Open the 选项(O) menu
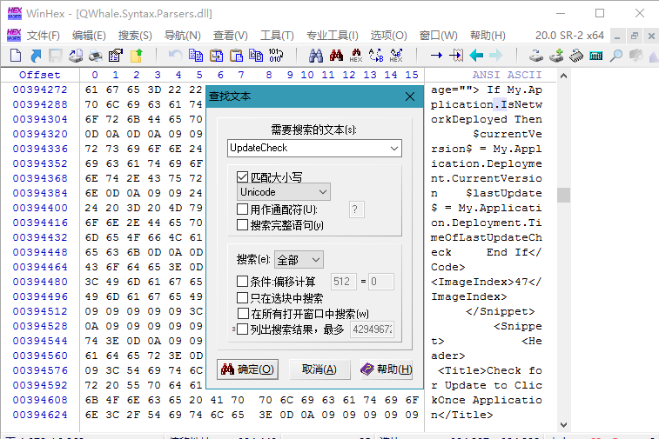This screenshot has height=439, width=659. click(389, 36)
